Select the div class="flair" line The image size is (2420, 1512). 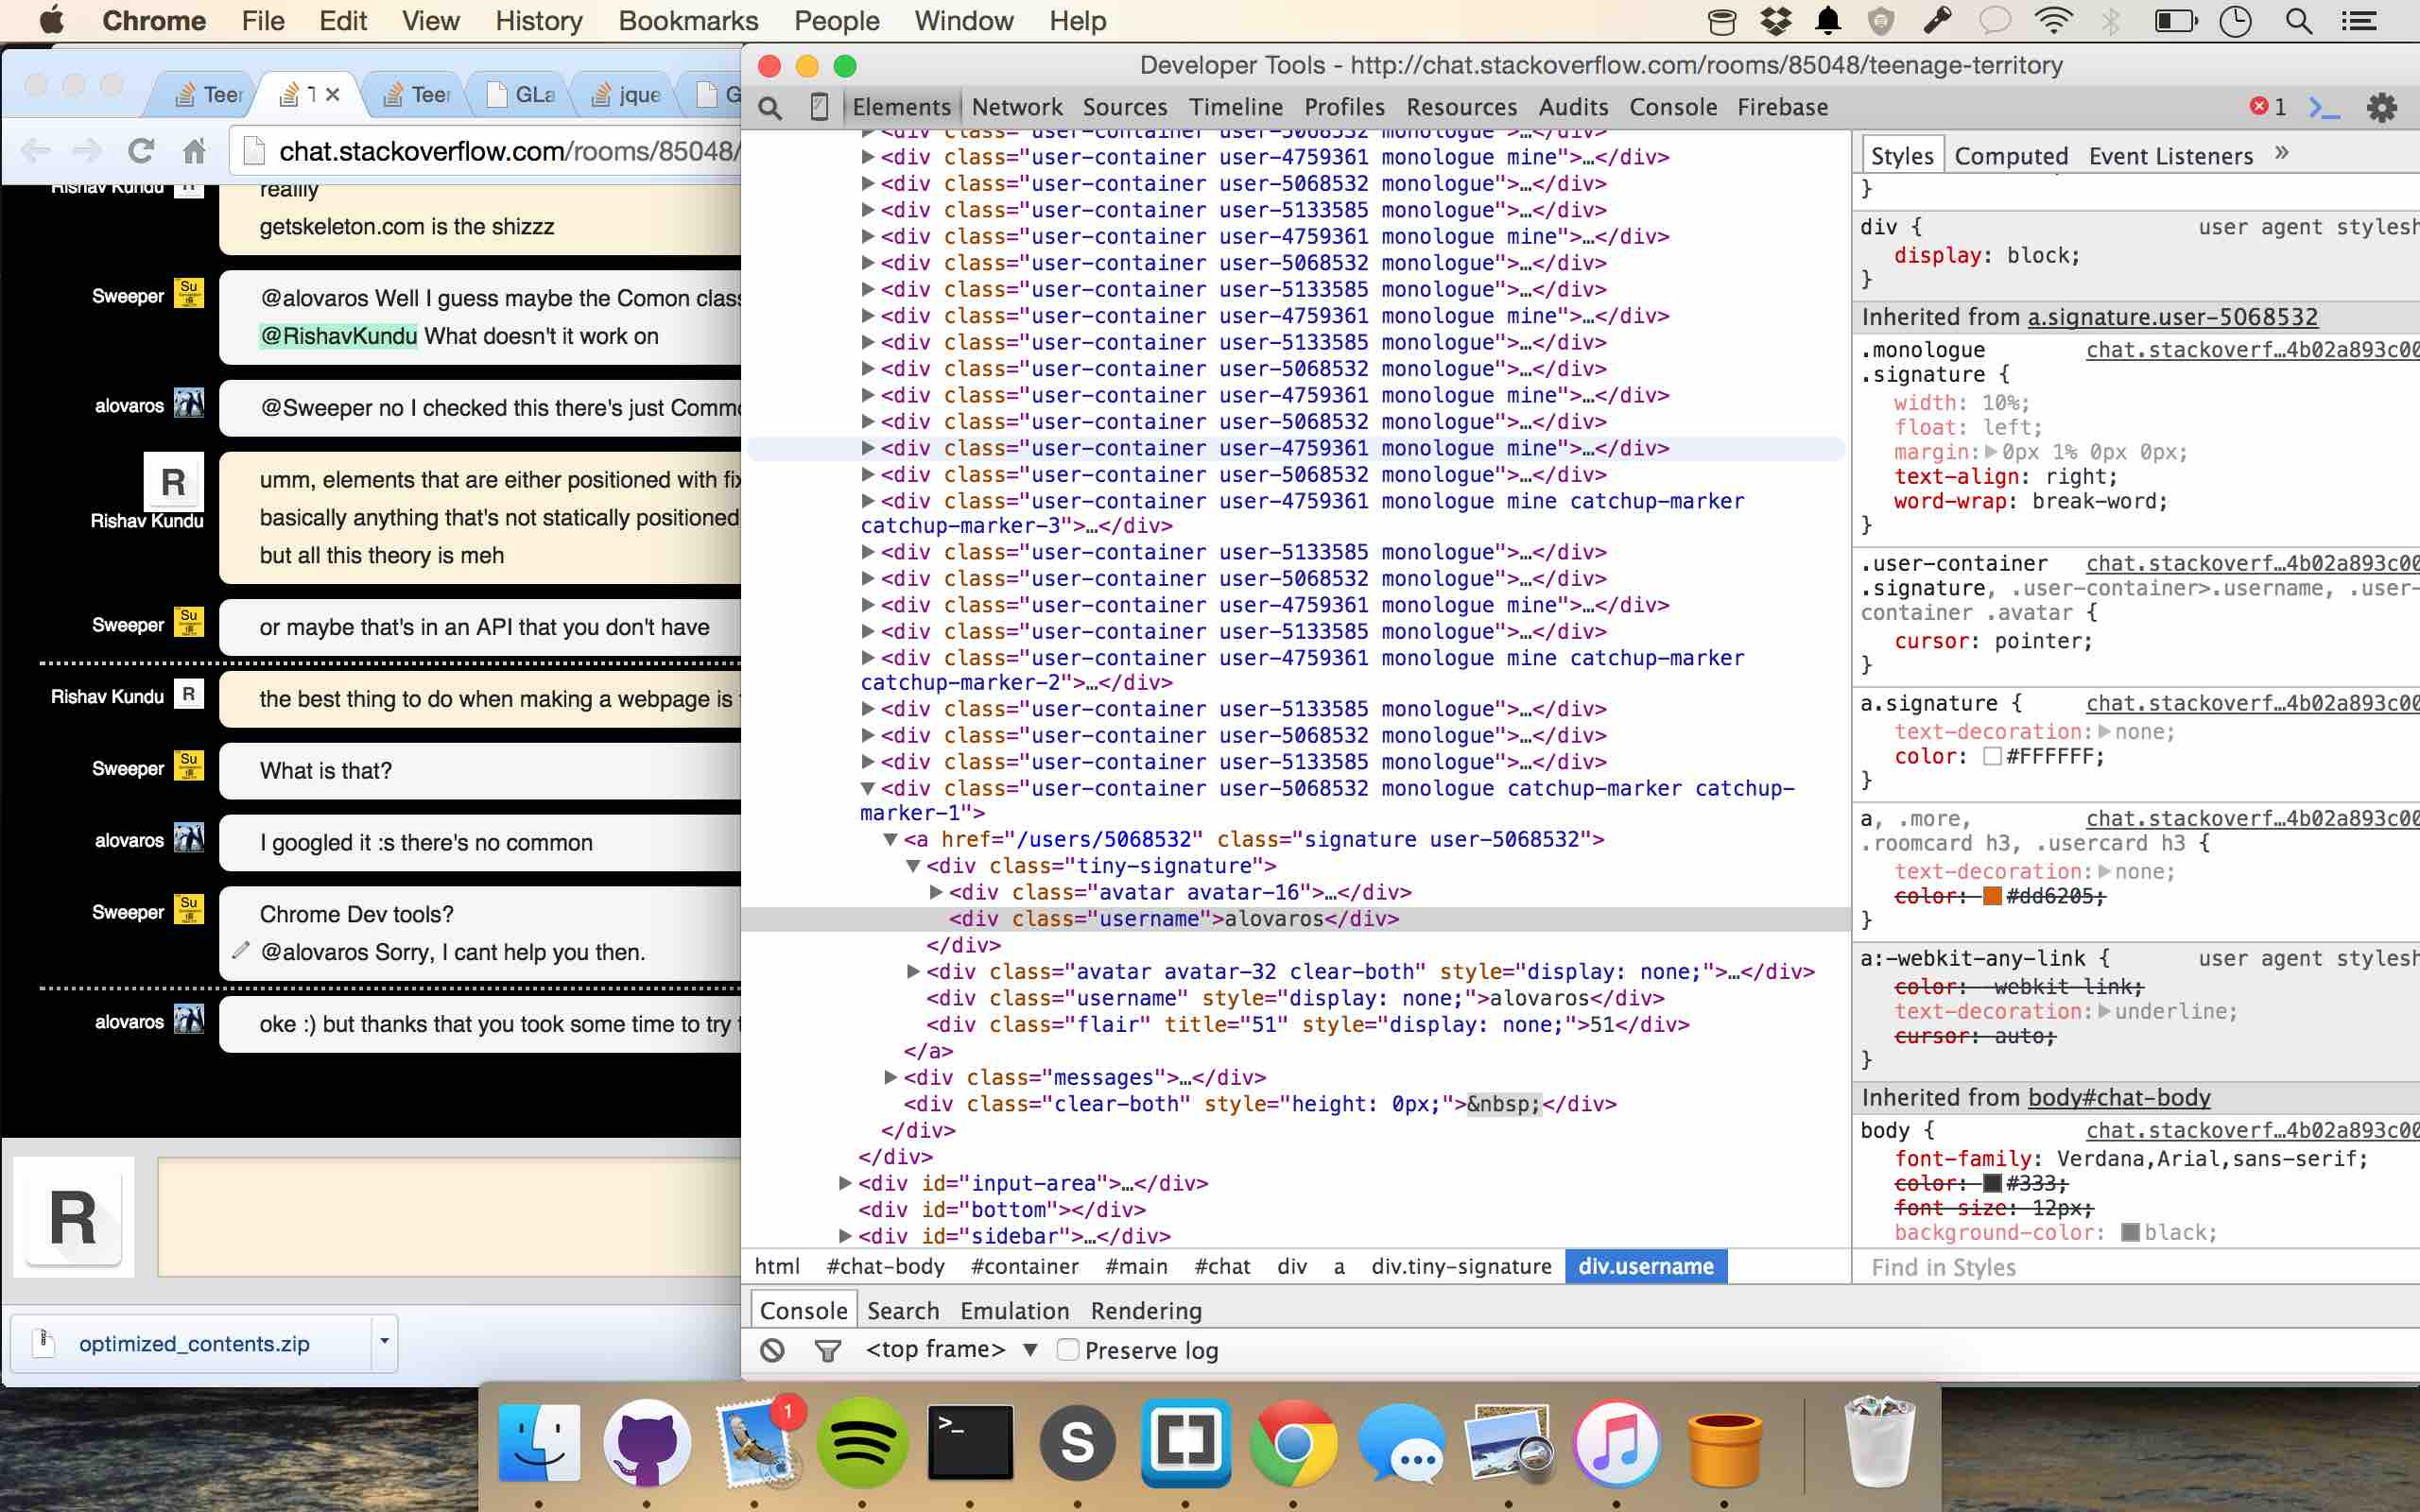coord(1307,1024)
